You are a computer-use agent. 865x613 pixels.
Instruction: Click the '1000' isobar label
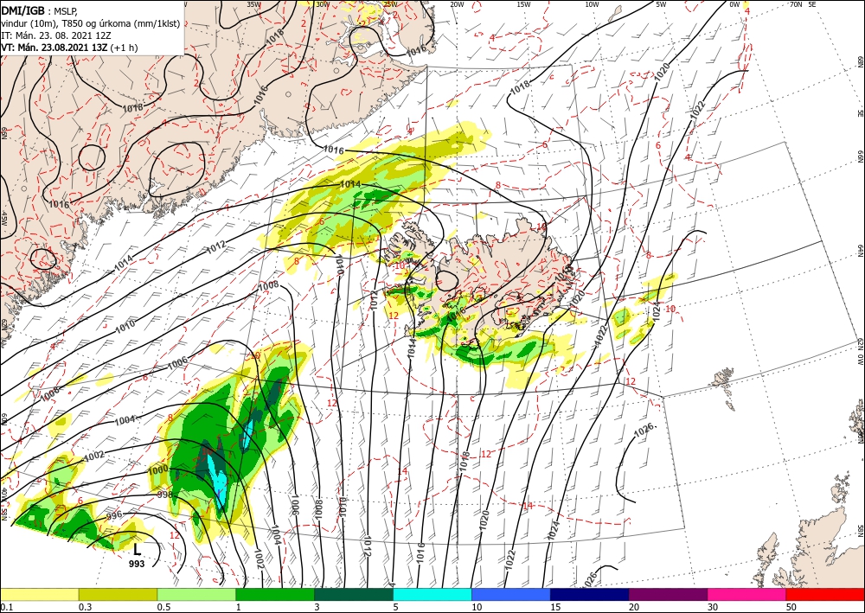(158, 470)
